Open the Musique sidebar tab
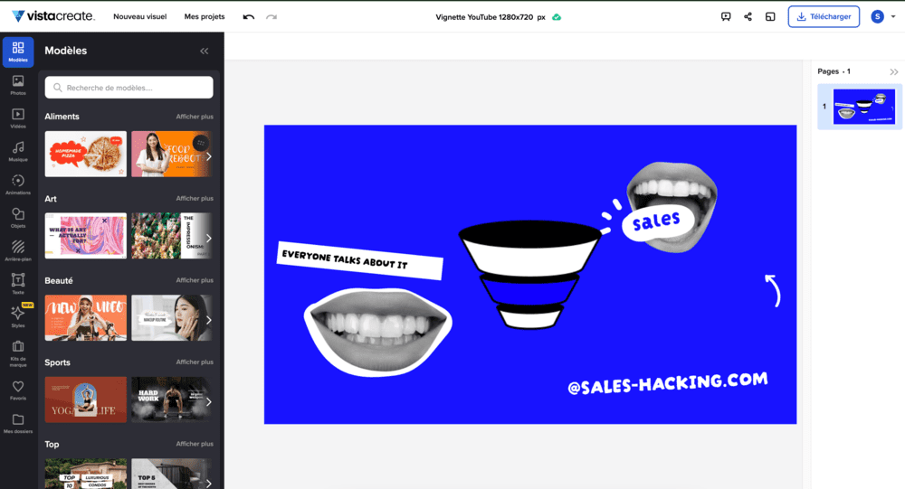 coord(18,152)
